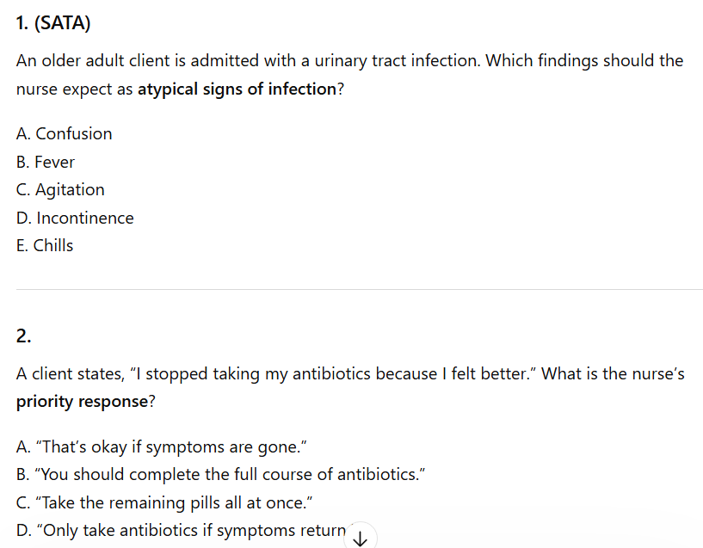
Task: Click "What is the nurse's" in question 2
Action: [615, 374]
